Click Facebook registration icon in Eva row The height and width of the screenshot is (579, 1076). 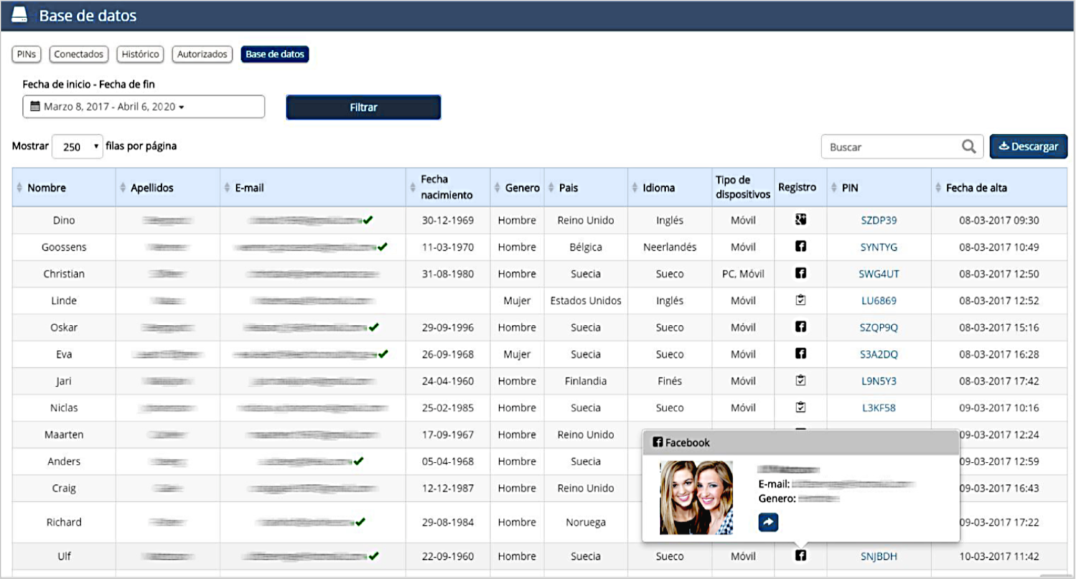coord(800,354)
